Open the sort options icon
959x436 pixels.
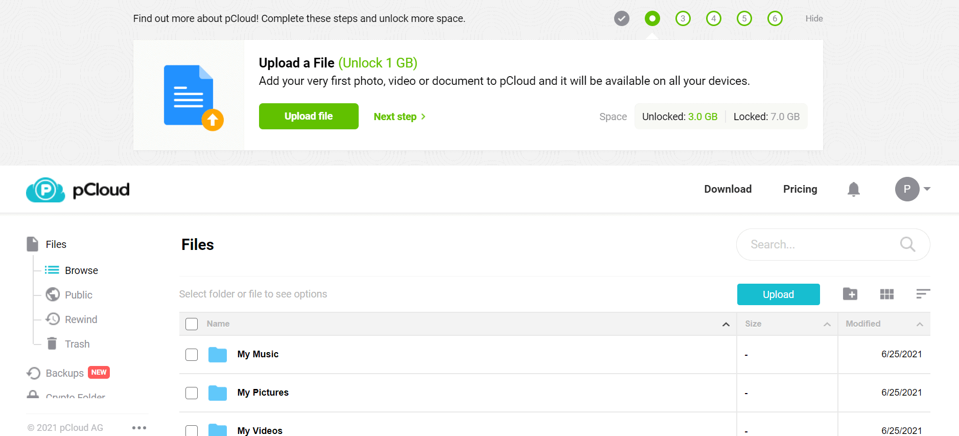tap(923, 294)
